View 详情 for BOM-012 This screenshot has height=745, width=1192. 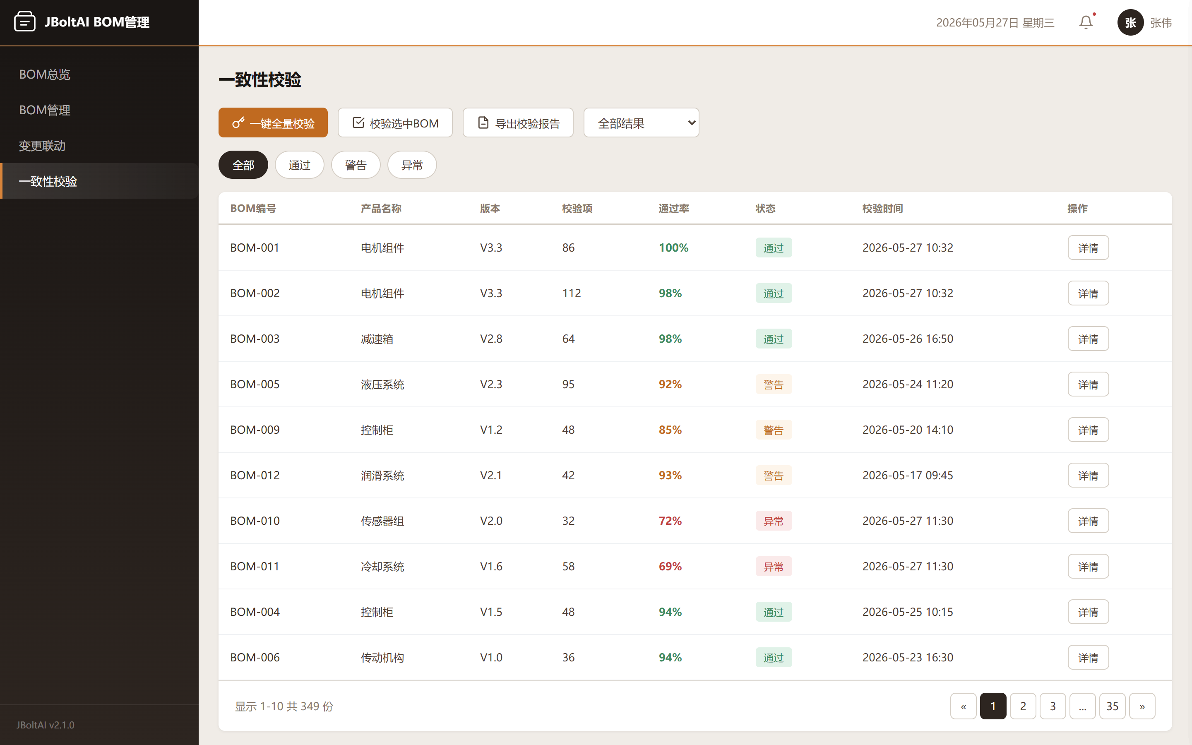click(1088, 475)
